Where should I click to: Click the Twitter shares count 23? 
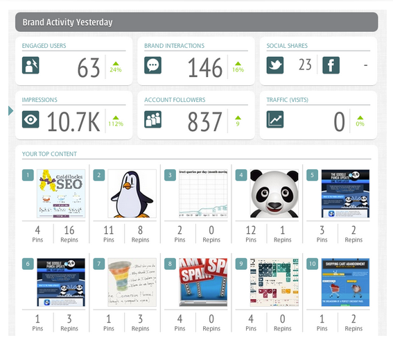[x=305, y=65]
